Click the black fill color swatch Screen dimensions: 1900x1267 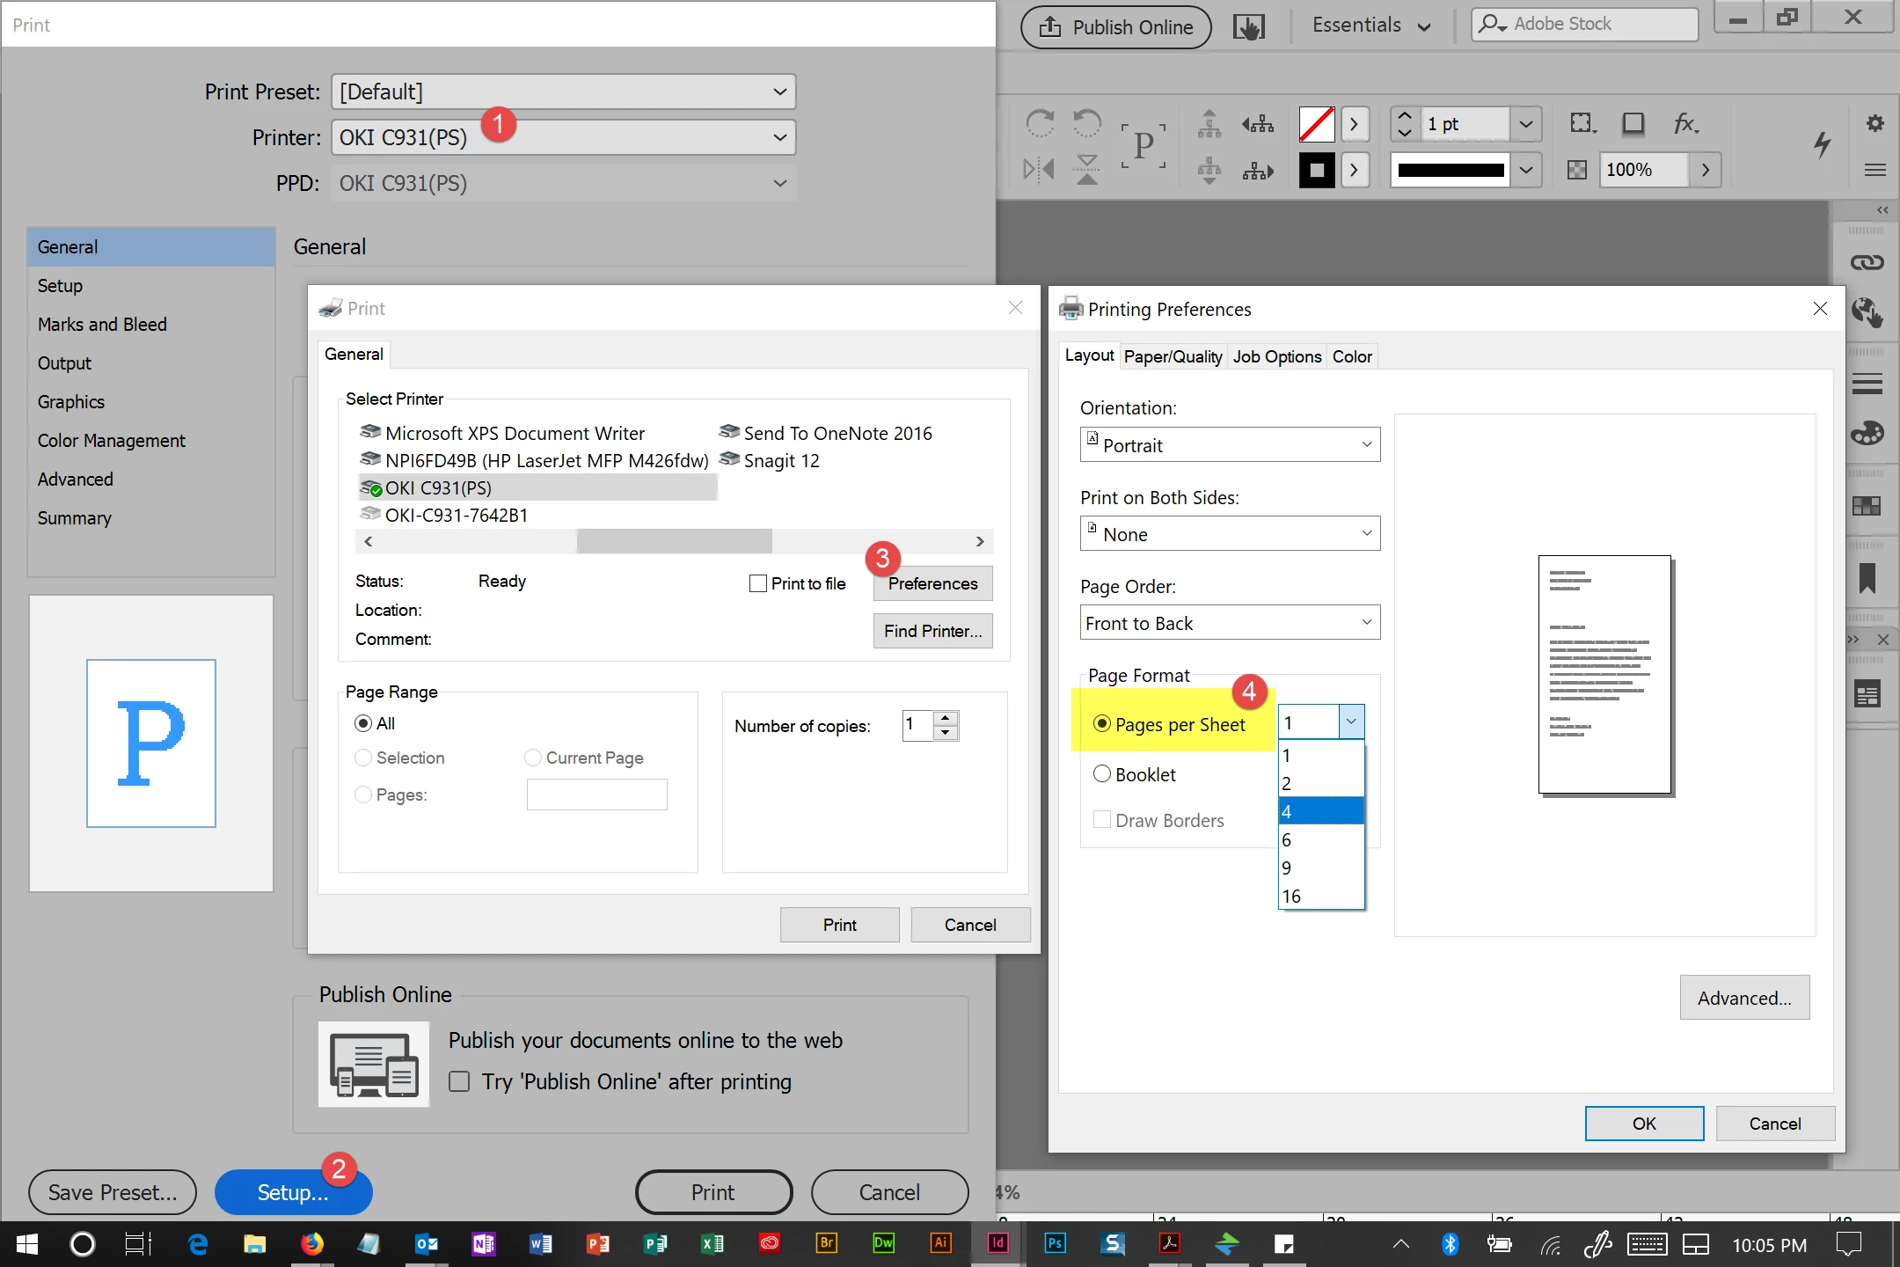(x=1317, y=170)
